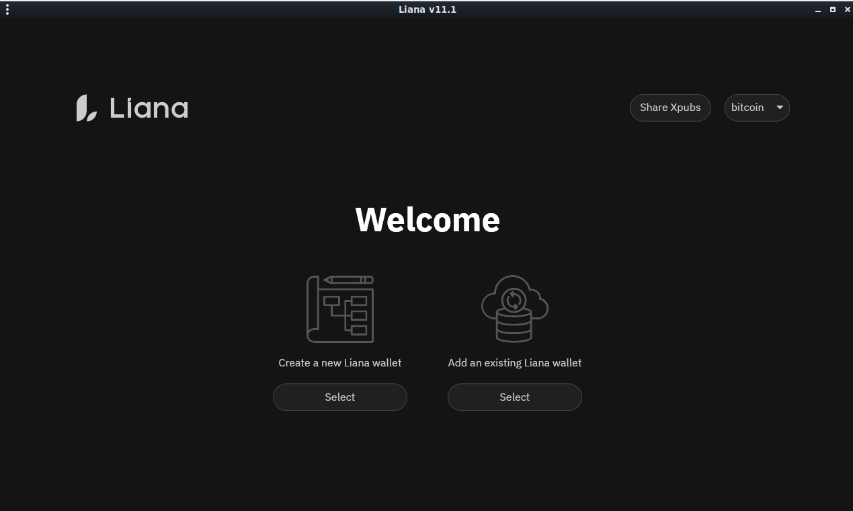The width and height of the screenshot is (853, 511).
Task: Open the three-dot window menu in title bar
Action: [x=7, y=9]
